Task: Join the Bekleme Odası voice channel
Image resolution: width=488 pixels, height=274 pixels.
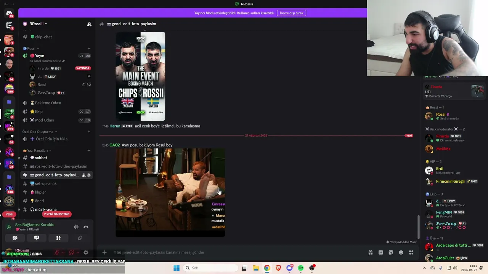Action: 56,103
